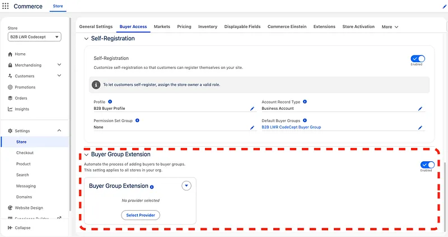Viewport: 448px width, 237px height.
Task: Open the Inventory tab
Action: point(208,26)
